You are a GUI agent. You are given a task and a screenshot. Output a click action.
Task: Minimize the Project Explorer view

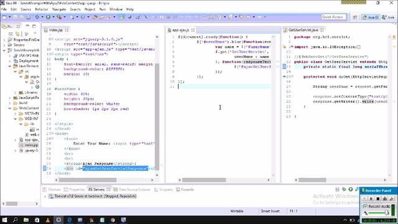click(x=27, y=26)
